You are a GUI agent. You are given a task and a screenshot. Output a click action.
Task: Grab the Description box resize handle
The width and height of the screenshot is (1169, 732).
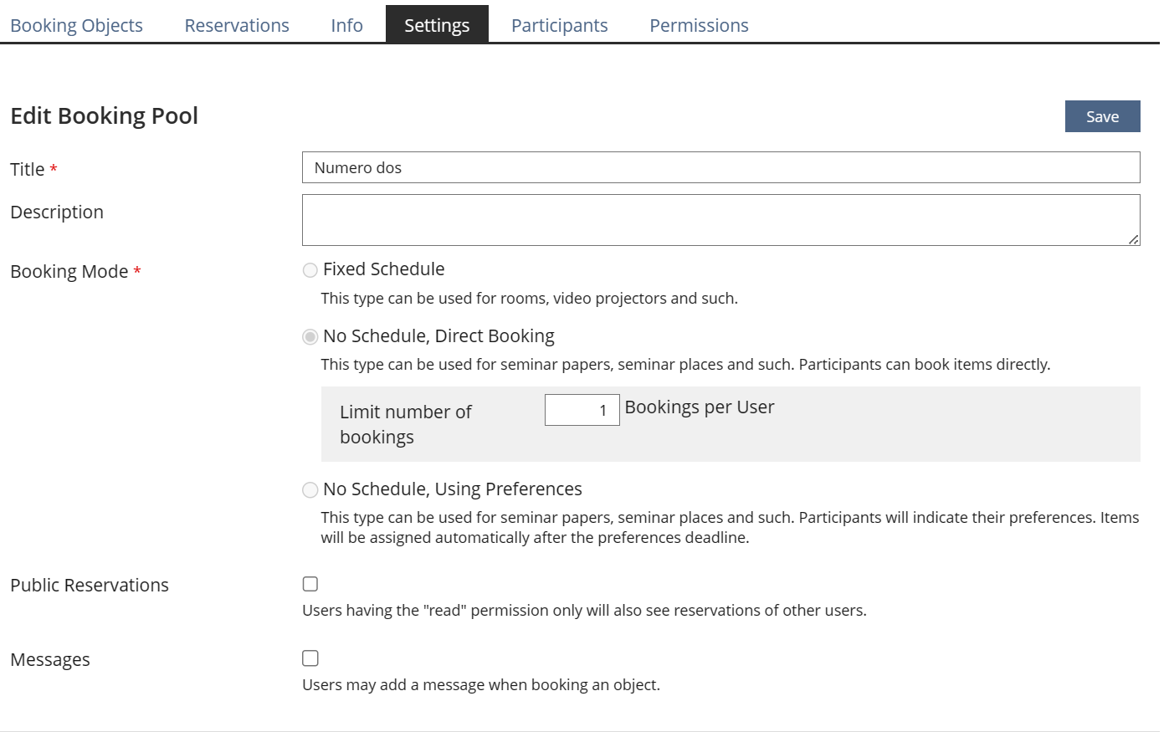[x=1133, y=239]
